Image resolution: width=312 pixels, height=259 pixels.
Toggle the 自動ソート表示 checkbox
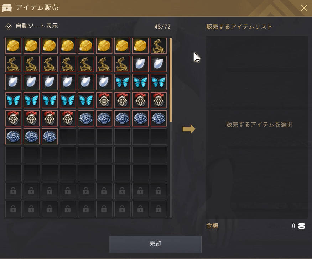tap(9, 26)
